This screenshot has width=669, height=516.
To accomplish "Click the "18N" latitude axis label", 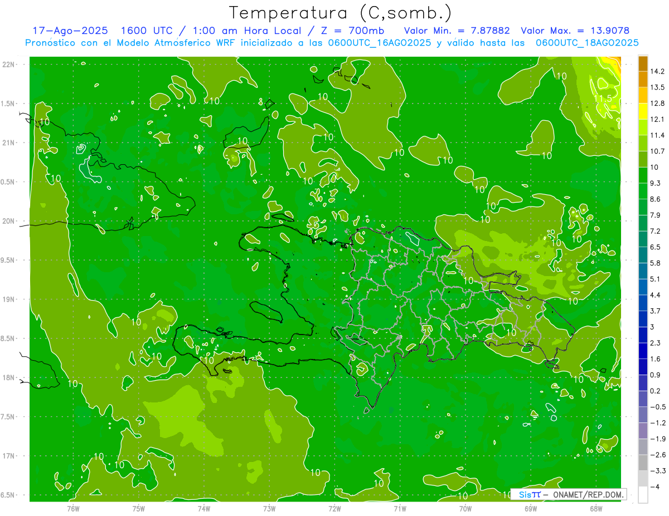I will point(8,377).
